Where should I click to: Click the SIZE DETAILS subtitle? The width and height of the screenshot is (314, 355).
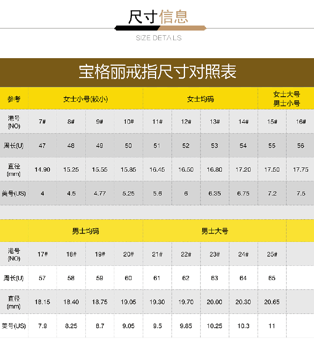point(159,38)
